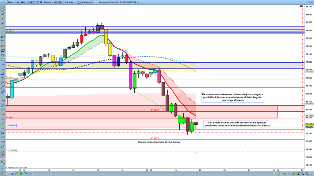
Task: Select the cursor pointer tool
Action: click(x=3, y=9)
